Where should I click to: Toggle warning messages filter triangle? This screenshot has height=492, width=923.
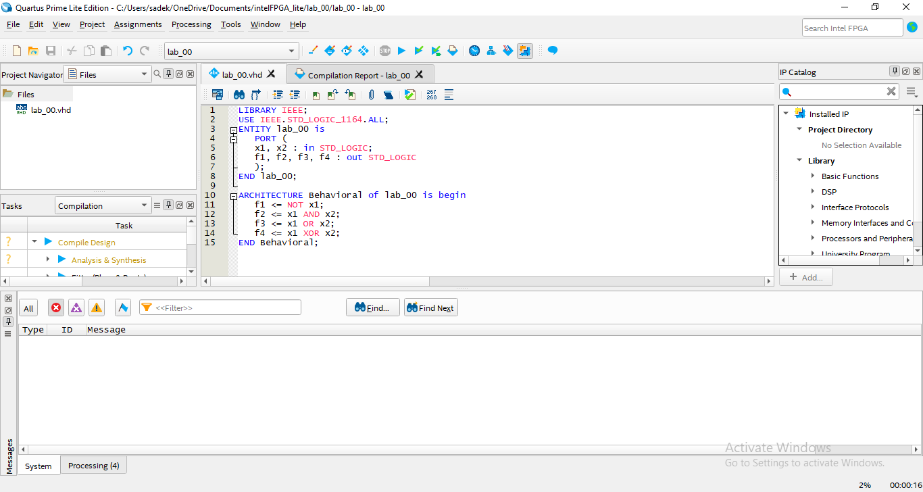[97, 308]
